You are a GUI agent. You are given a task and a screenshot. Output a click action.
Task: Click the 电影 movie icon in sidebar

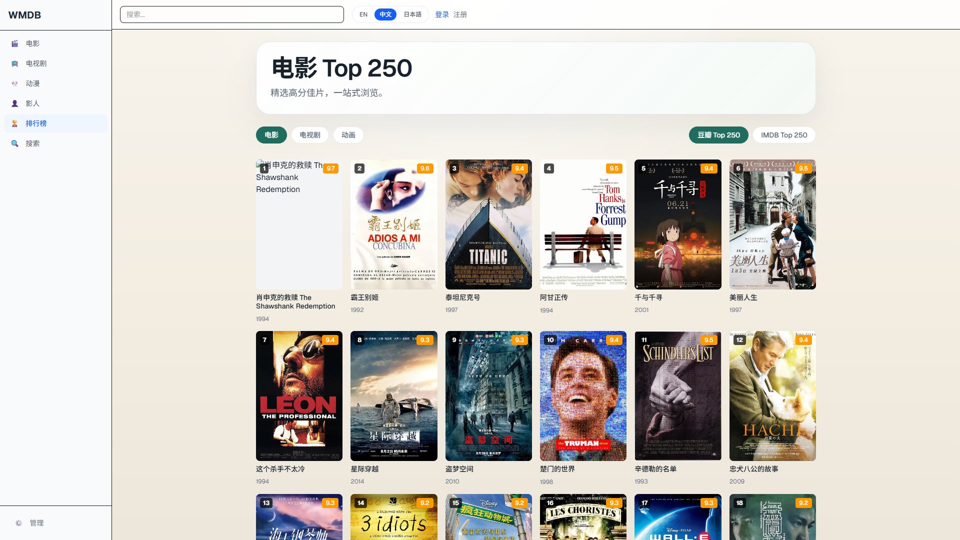click(15, 43)
